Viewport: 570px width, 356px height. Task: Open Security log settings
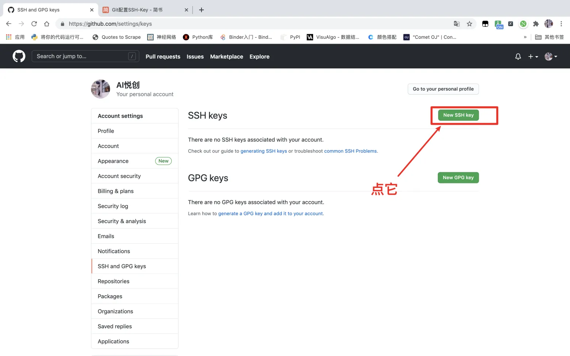[x=135, y=206]
